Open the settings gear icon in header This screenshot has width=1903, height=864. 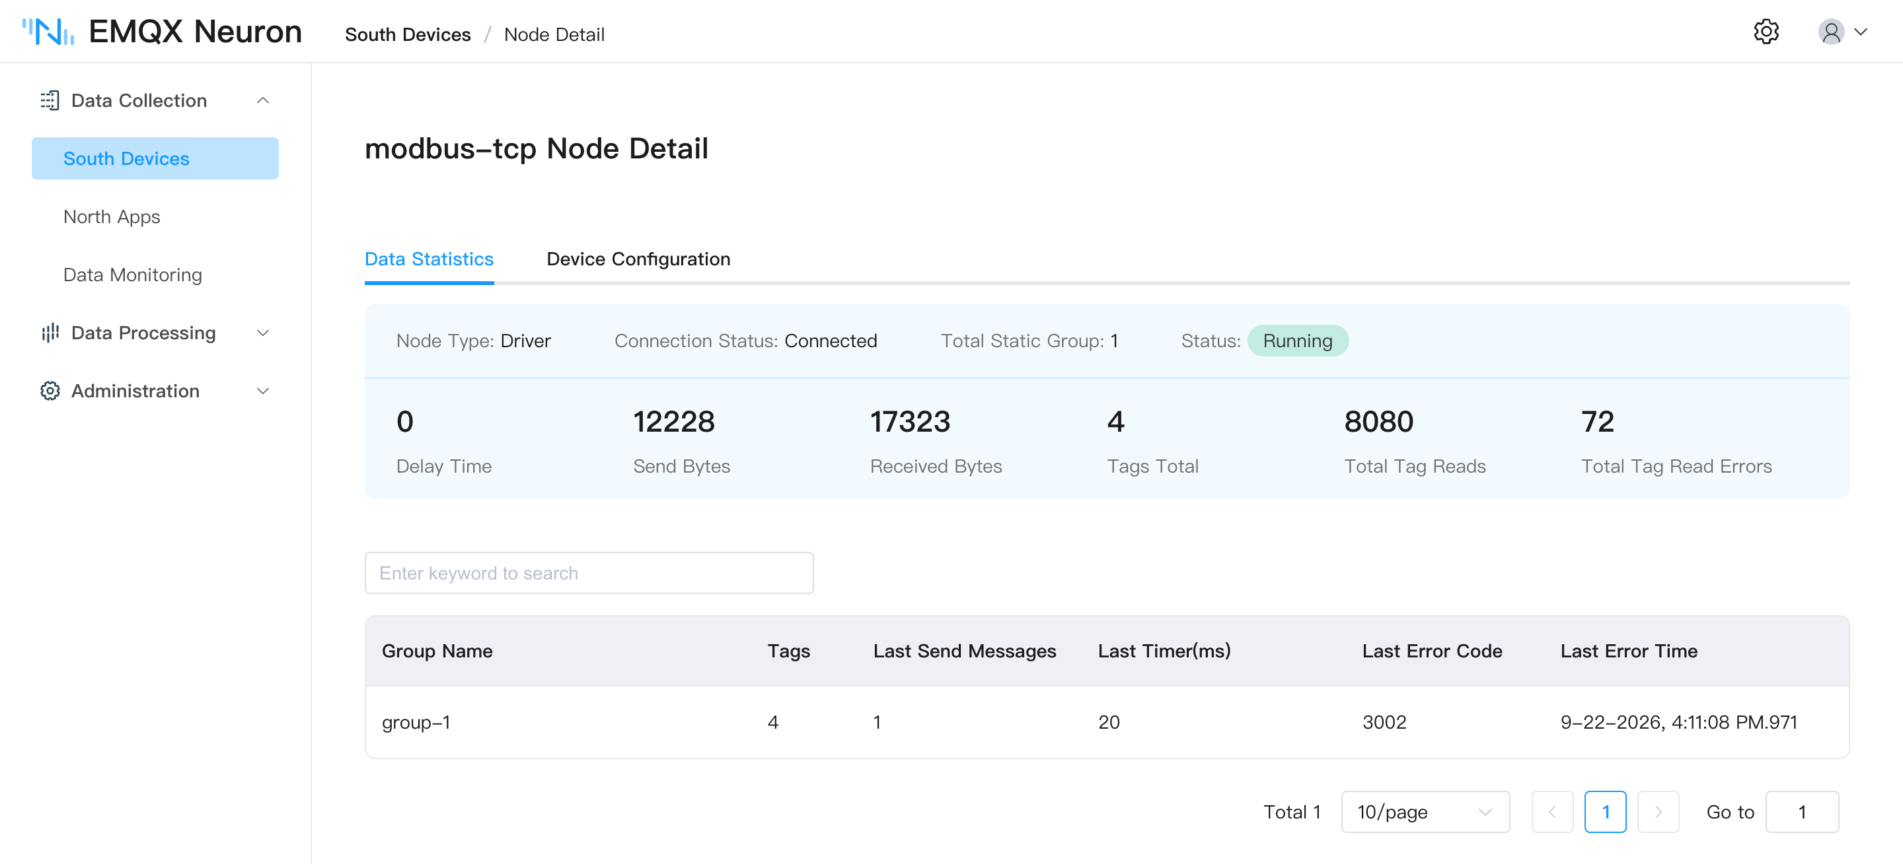[1766, 32]
